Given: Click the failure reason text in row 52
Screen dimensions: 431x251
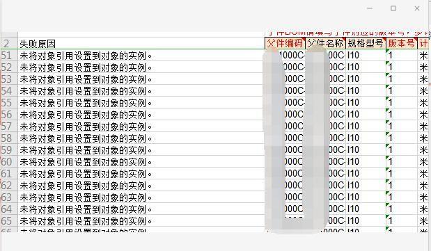Looking at the screenshot, I should [x=86, y=67].
